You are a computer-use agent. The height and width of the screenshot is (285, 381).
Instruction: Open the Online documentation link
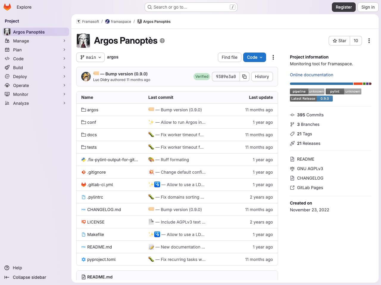click(x=311, y=75)
